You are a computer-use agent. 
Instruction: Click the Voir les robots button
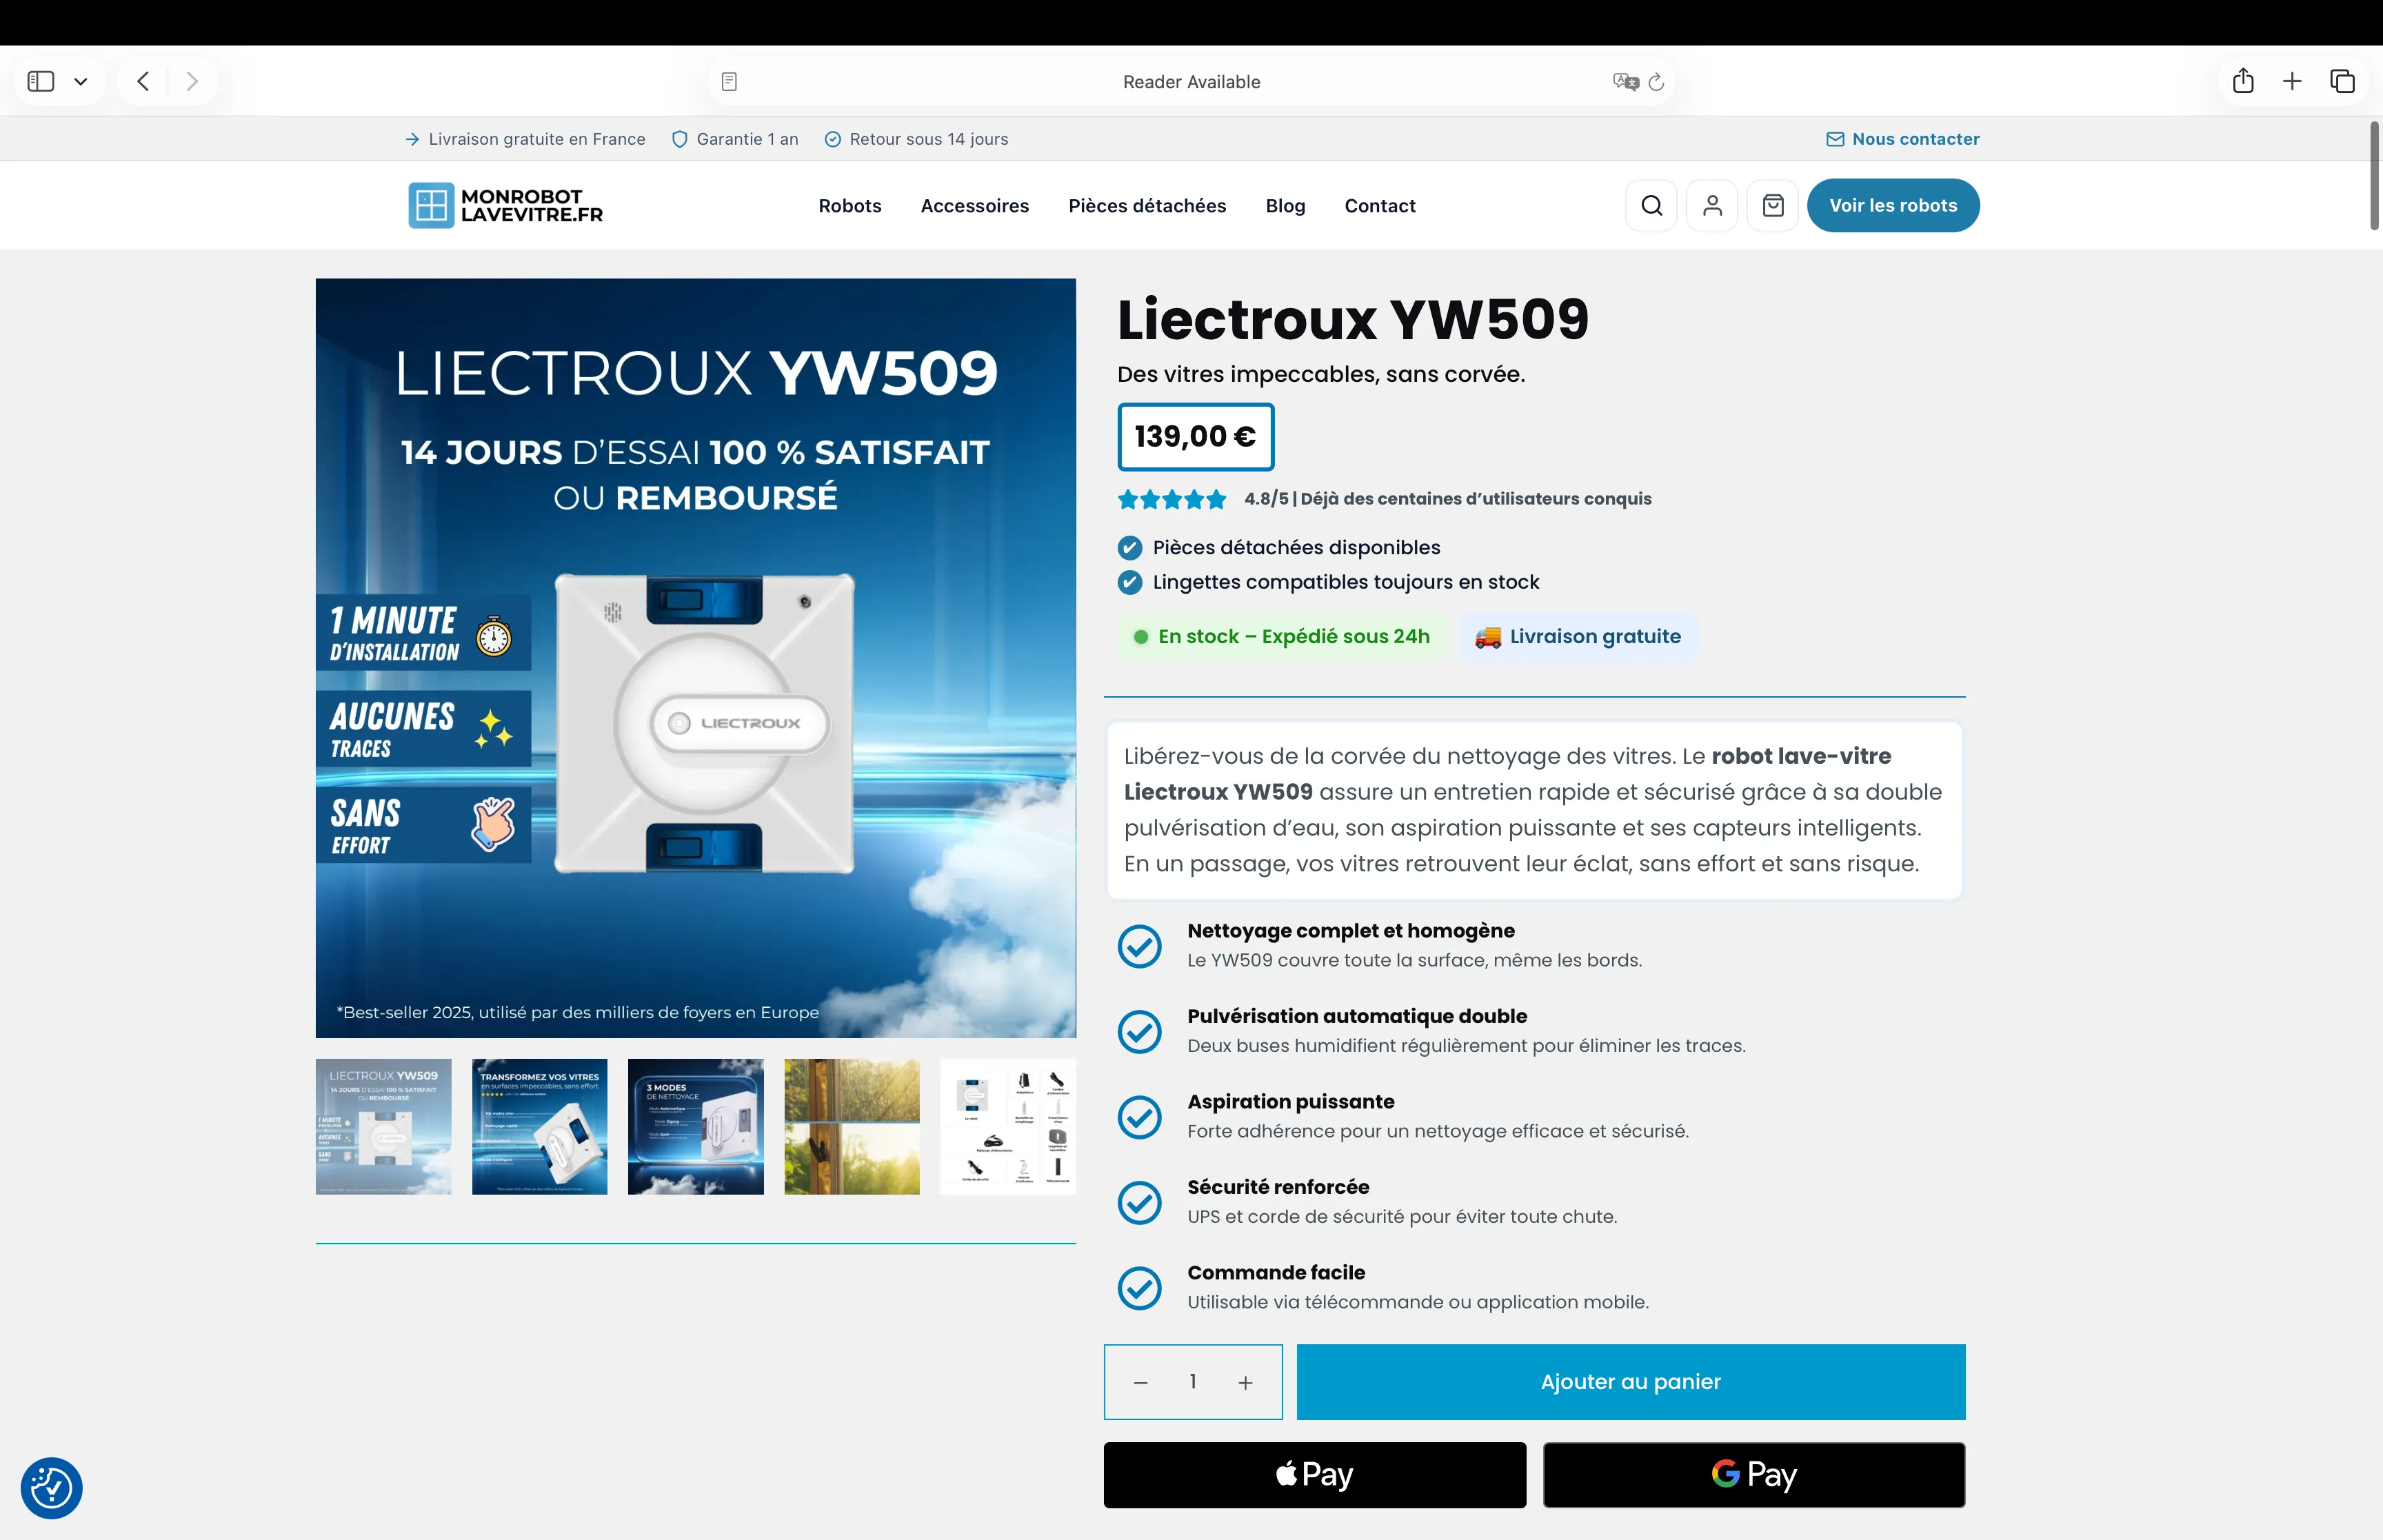coord(1893,205)
